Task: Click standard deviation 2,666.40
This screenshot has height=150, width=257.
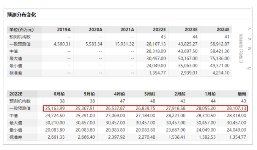Action: click(x=87, y=137)
